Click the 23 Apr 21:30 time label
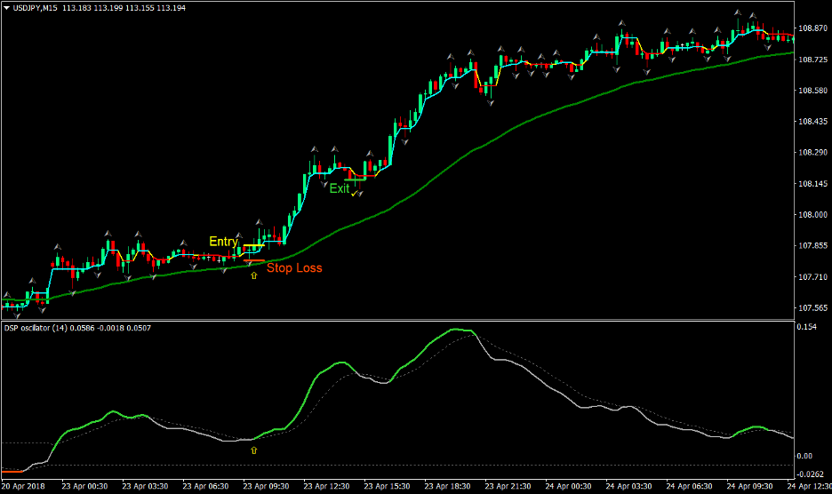The width and height of the screenshot is (832, 494). 508,486
